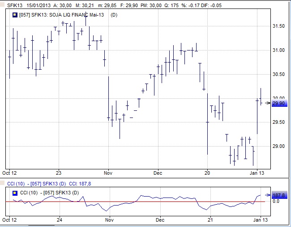Click the Dec label on the price time axis

[x=158, y=172]
